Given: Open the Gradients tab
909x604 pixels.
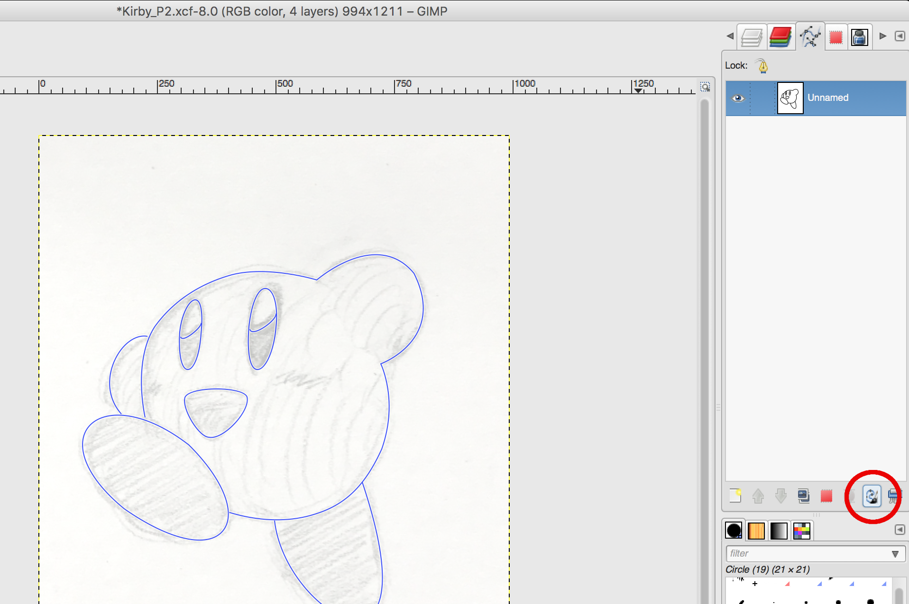Looking at the screenshot, I should pyautogui.click(x=779, y=531).
